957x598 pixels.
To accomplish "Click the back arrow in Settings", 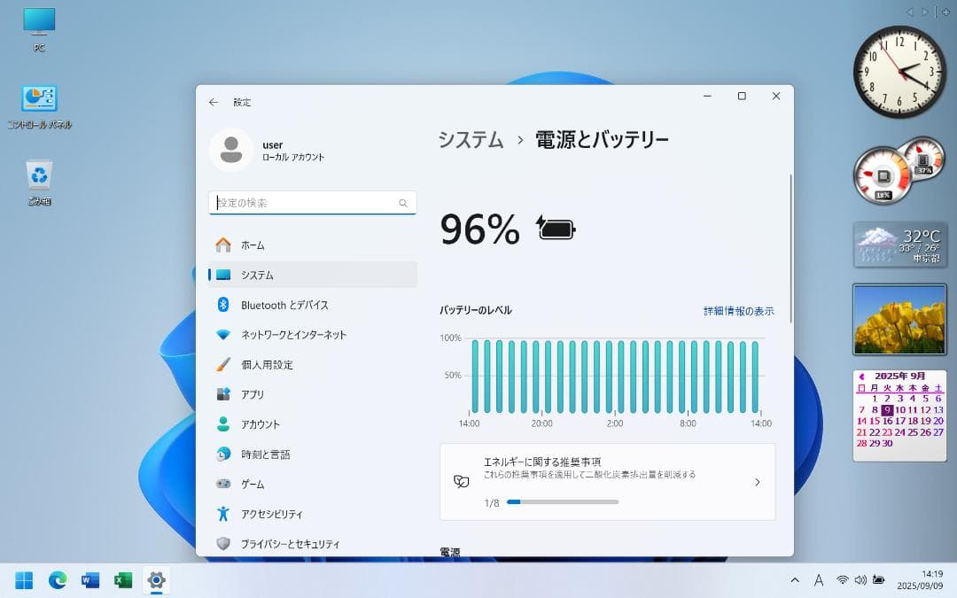I will point(213,102).
